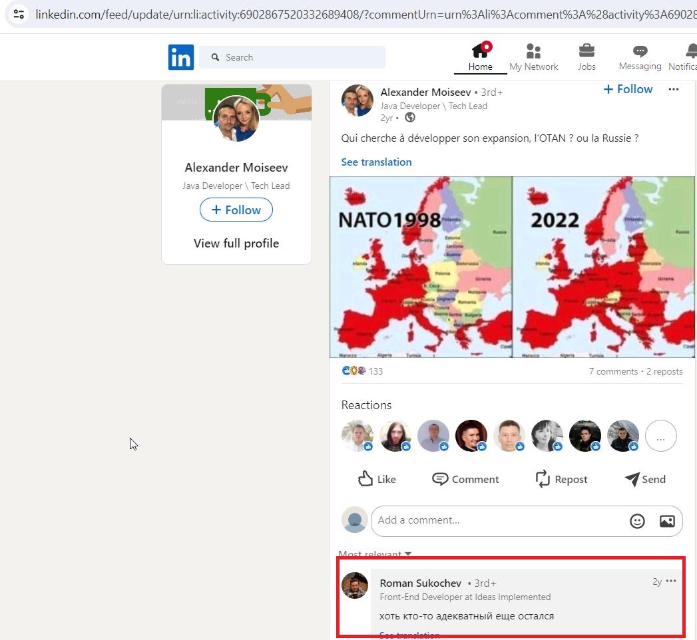Open the LinkedIn logo home link
The image size is (697, 640).
(181, 57)
